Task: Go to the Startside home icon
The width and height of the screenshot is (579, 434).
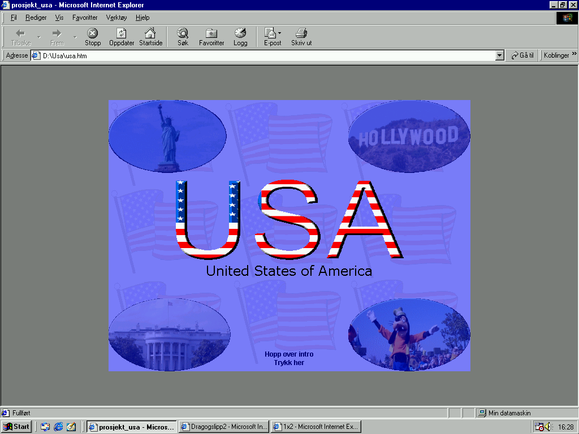Action: pos(150,33)
